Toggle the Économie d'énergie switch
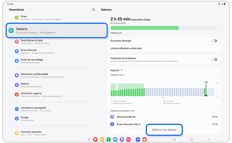The image size is (232, 143). (x=215, y=41)
